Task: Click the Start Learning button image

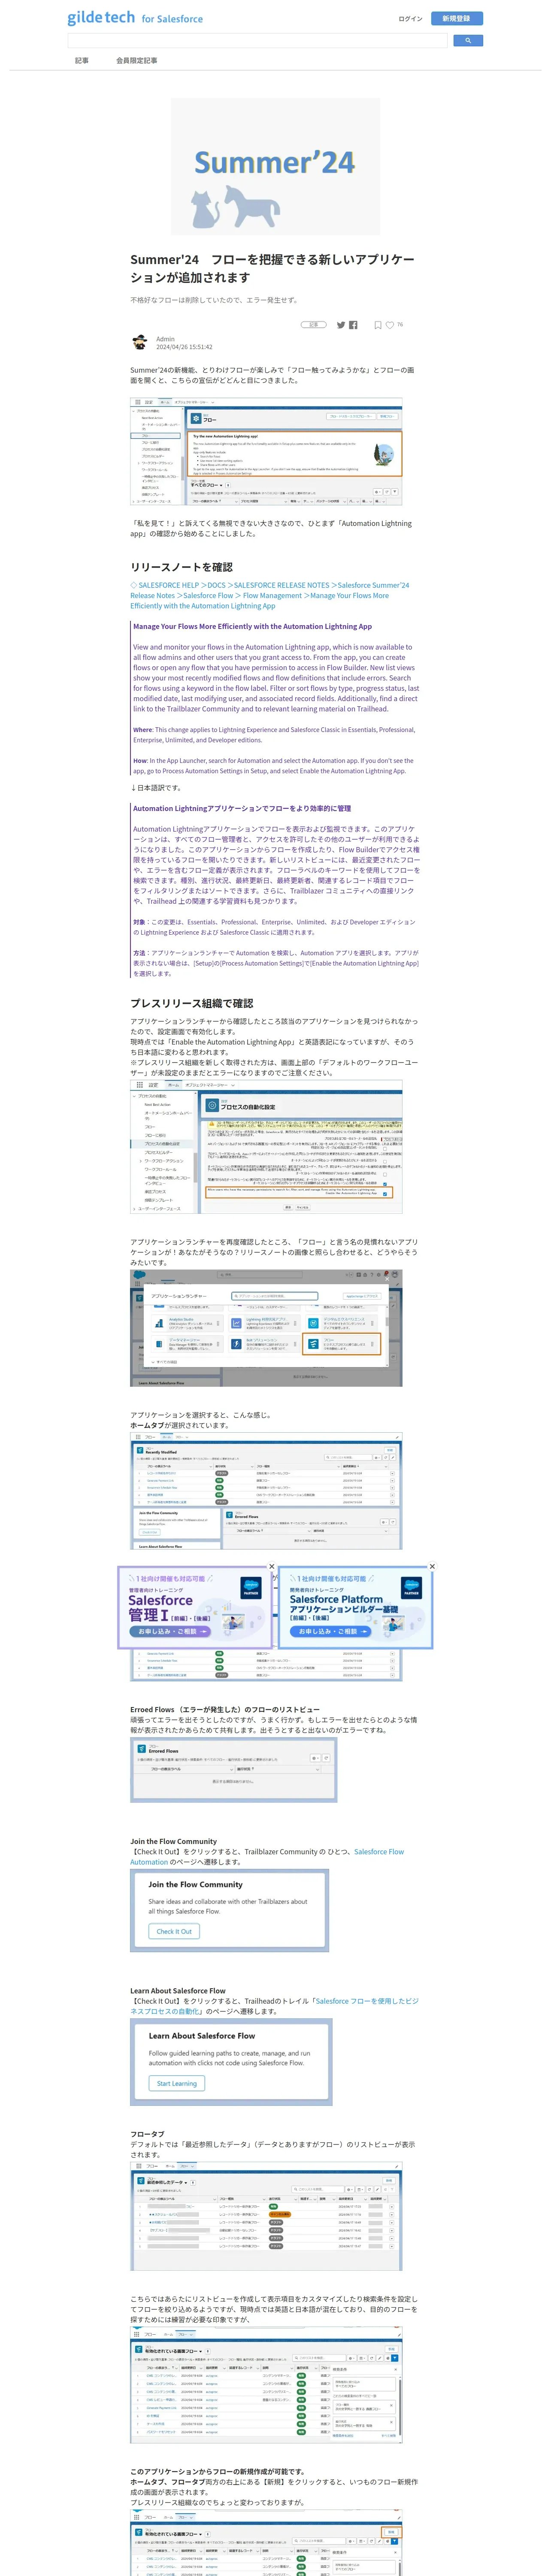Action: 177,2083
